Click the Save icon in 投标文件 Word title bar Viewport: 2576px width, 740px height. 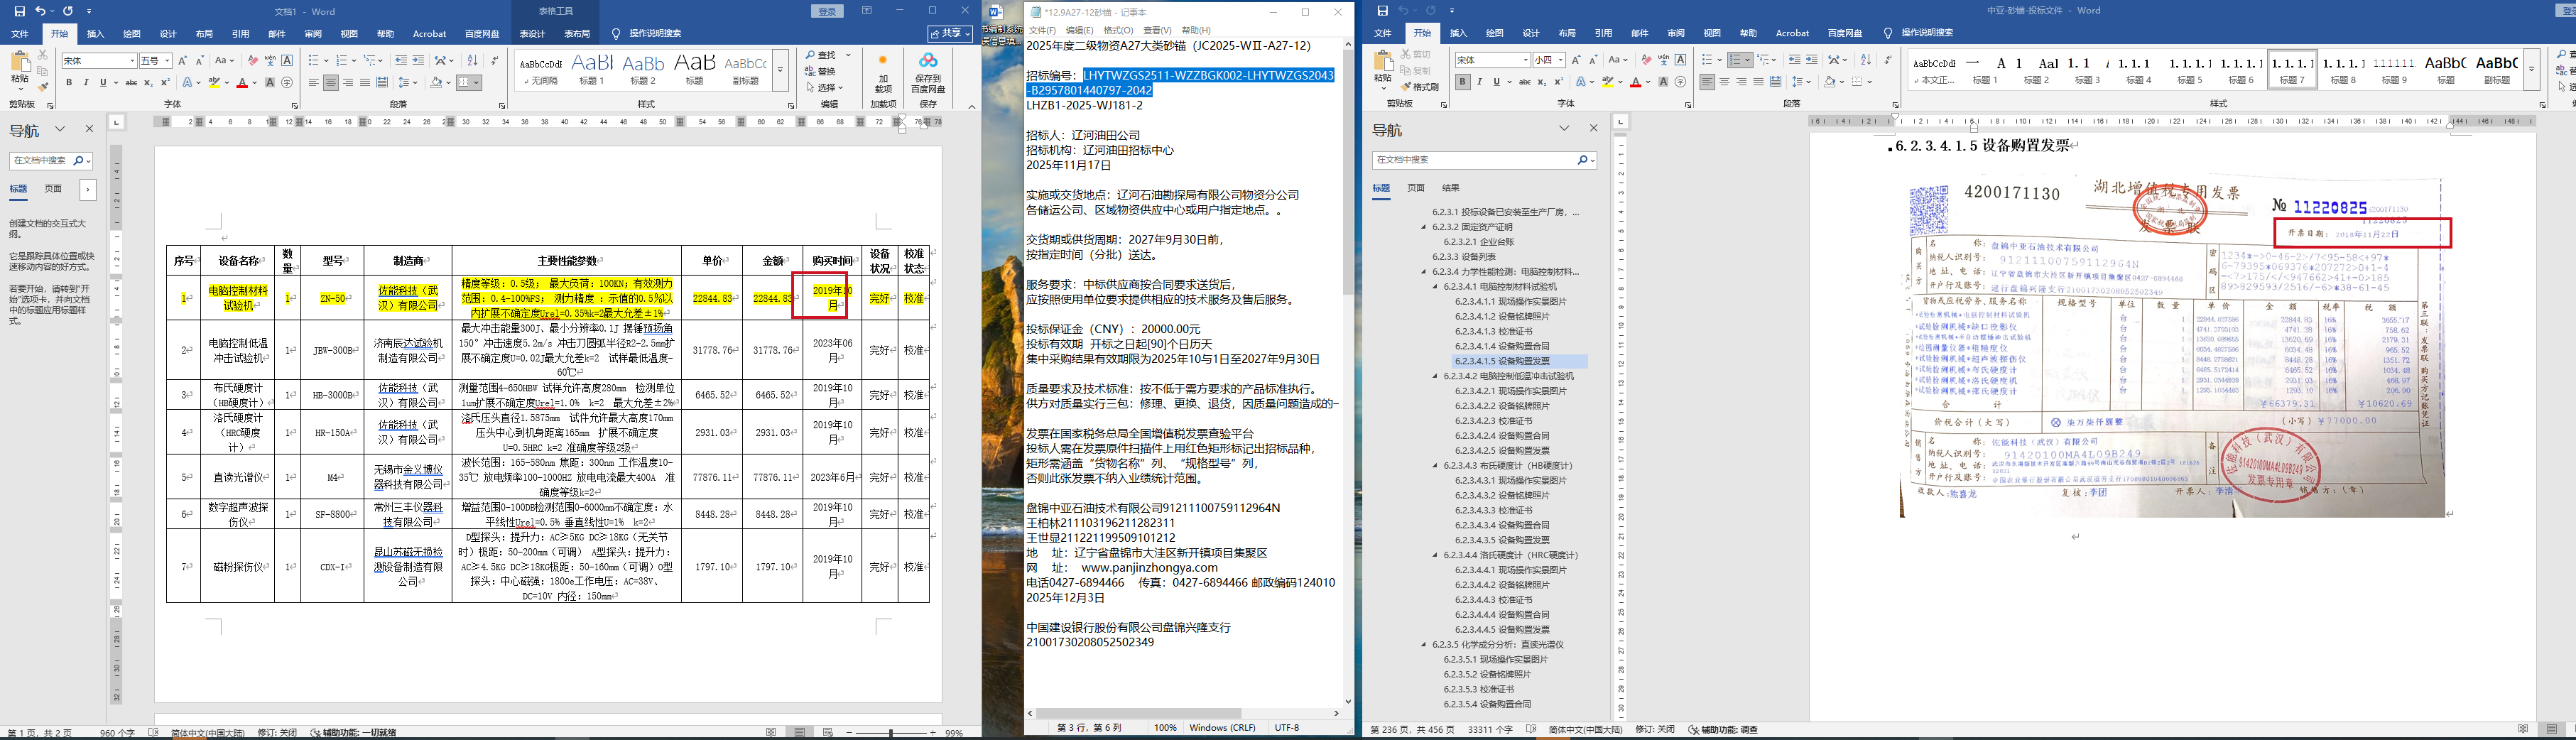pos(1382,11)
